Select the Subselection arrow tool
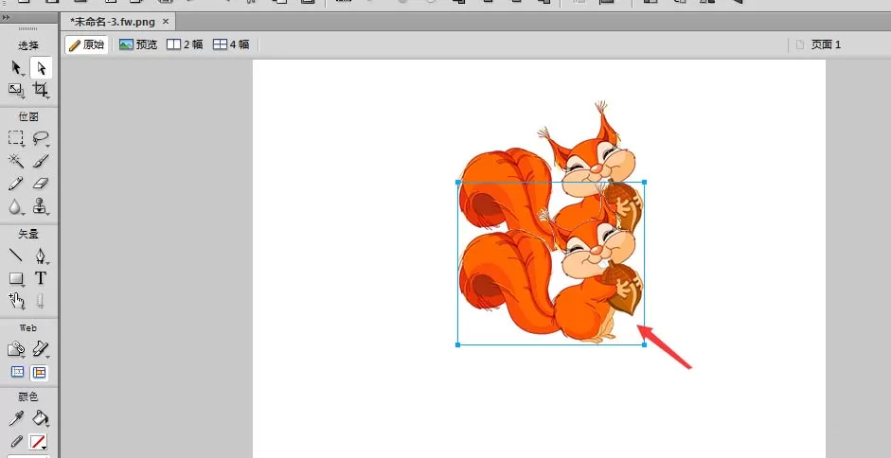The width and height of the screenshot is (891, 458). point(41,68)
